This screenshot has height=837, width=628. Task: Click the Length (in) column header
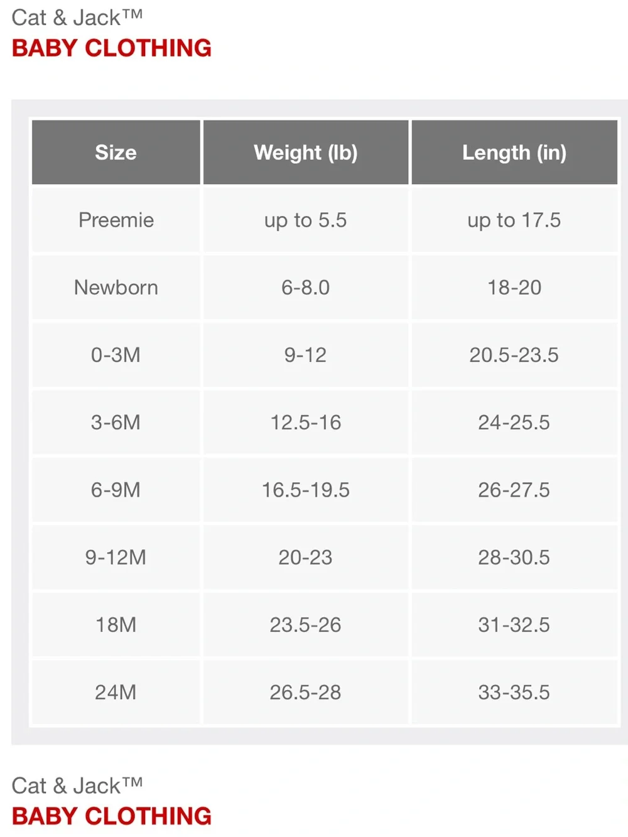pyautogui.click(x=514, y=153)
